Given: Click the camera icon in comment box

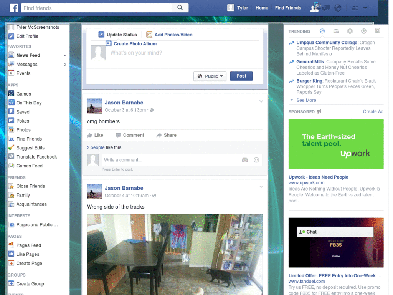Looking at the screenshot, I should coord(245,160).
